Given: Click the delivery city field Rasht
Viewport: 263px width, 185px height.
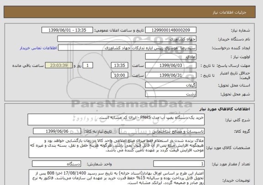Looking at the screenshot, I should coord(171,94).
